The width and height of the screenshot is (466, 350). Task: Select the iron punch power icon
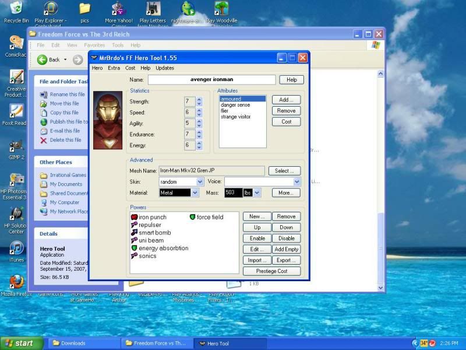(135, 217)
